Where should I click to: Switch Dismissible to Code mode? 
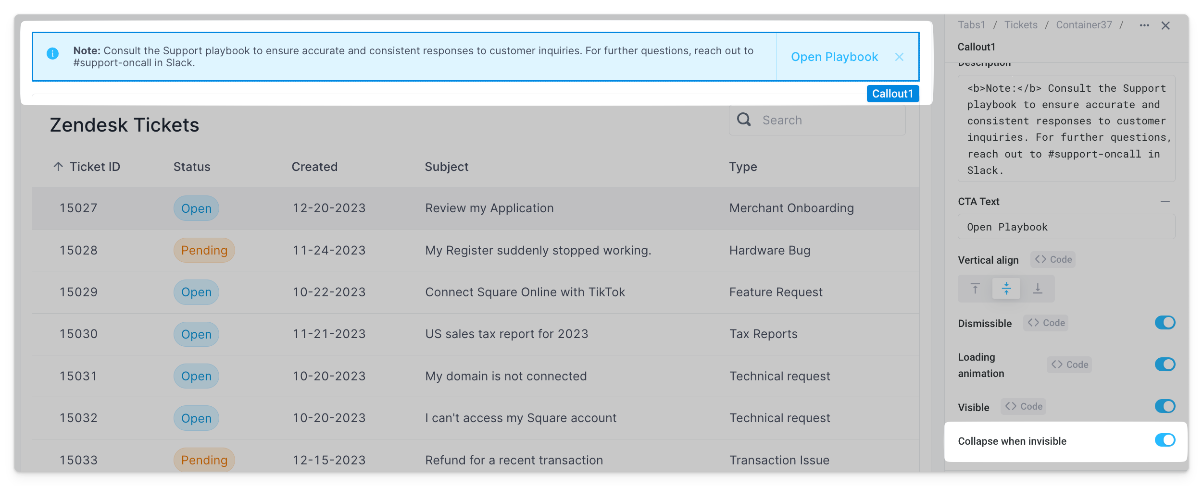(x=1046, y=323)
